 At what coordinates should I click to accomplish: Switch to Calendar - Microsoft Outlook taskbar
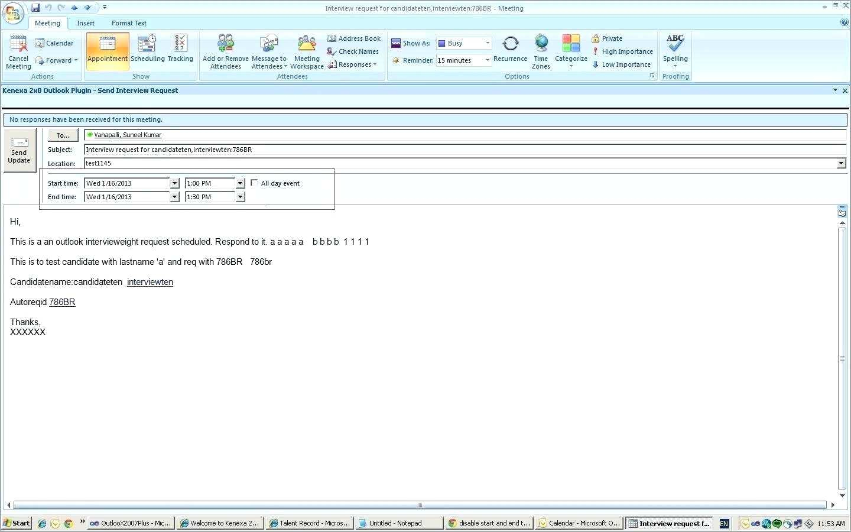click(x=579, y=523)
